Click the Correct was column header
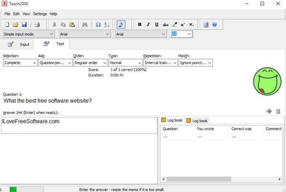 [x=246, y=129]
